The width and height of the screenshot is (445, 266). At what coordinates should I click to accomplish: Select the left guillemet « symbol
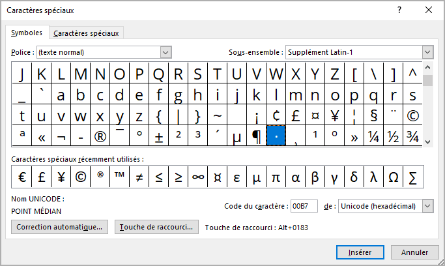pos(42,136)
